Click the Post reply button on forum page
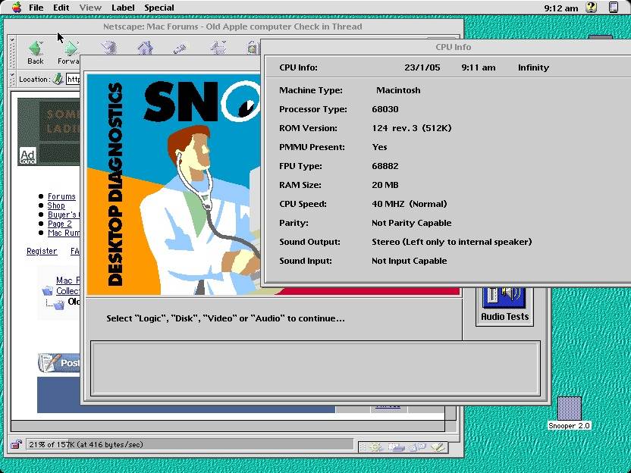This screenshot has width=631, height=473. 58,363
